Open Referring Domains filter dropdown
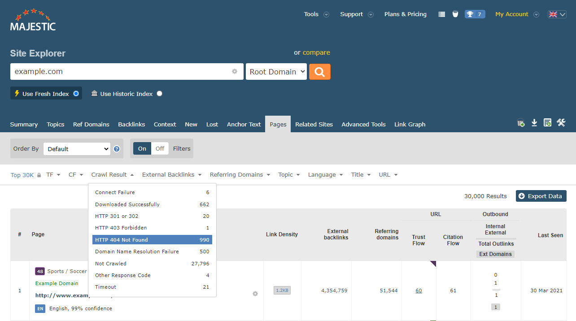Image resolution: width=576 pixels, height=321 pixels. click(240, 175)
